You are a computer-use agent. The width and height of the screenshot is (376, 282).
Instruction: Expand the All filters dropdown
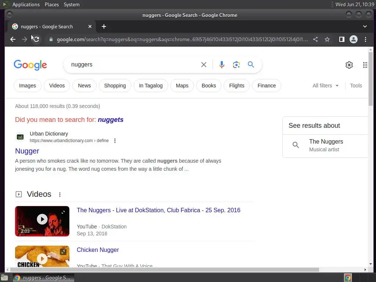point(325,86)
